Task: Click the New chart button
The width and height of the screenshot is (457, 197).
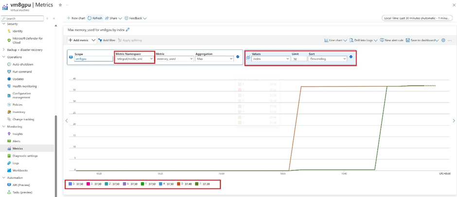Action: tap(76, 18)
